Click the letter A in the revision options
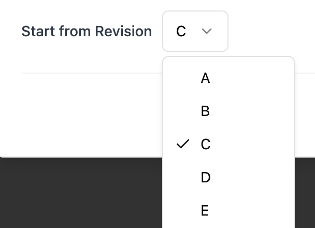The height and width of the screenshot is (228, 315). pyautogui.click(x=205, y=78)
